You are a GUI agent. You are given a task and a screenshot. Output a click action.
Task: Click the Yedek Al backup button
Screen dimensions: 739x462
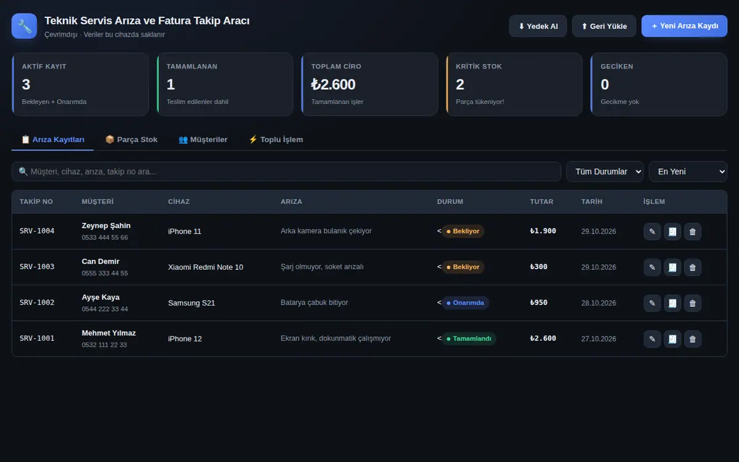pyautogui.click(x=538, y=26)
